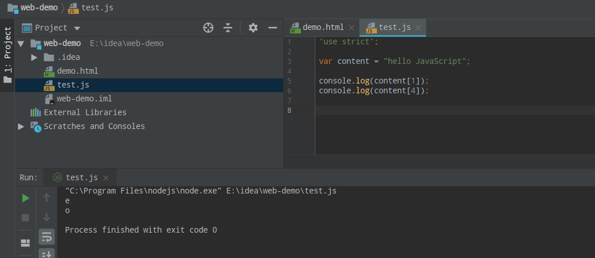Click 'use strict' on line 1
The image size is (595, 258).
(346, 42)
